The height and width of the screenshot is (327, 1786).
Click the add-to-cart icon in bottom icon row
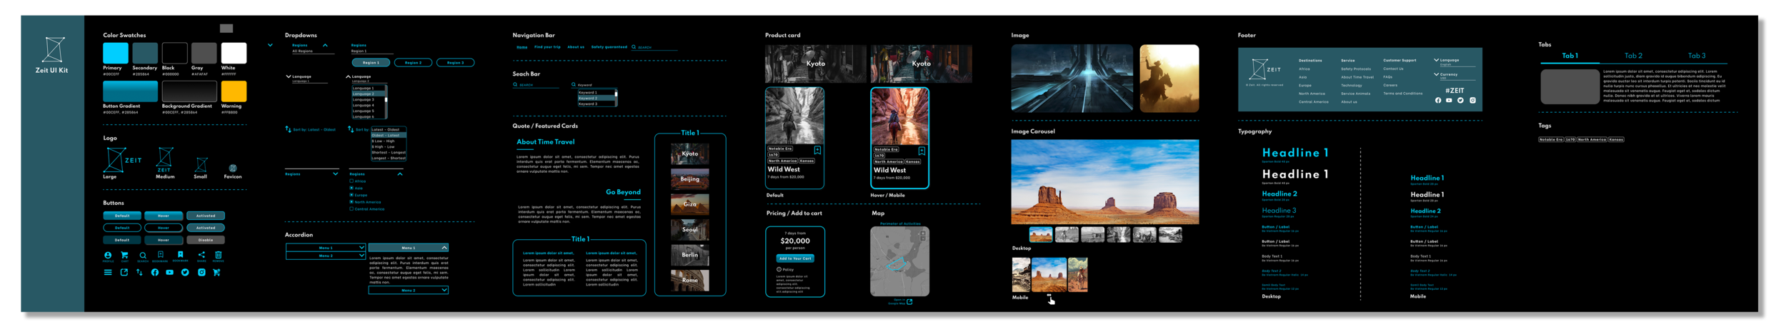point(216,272)
